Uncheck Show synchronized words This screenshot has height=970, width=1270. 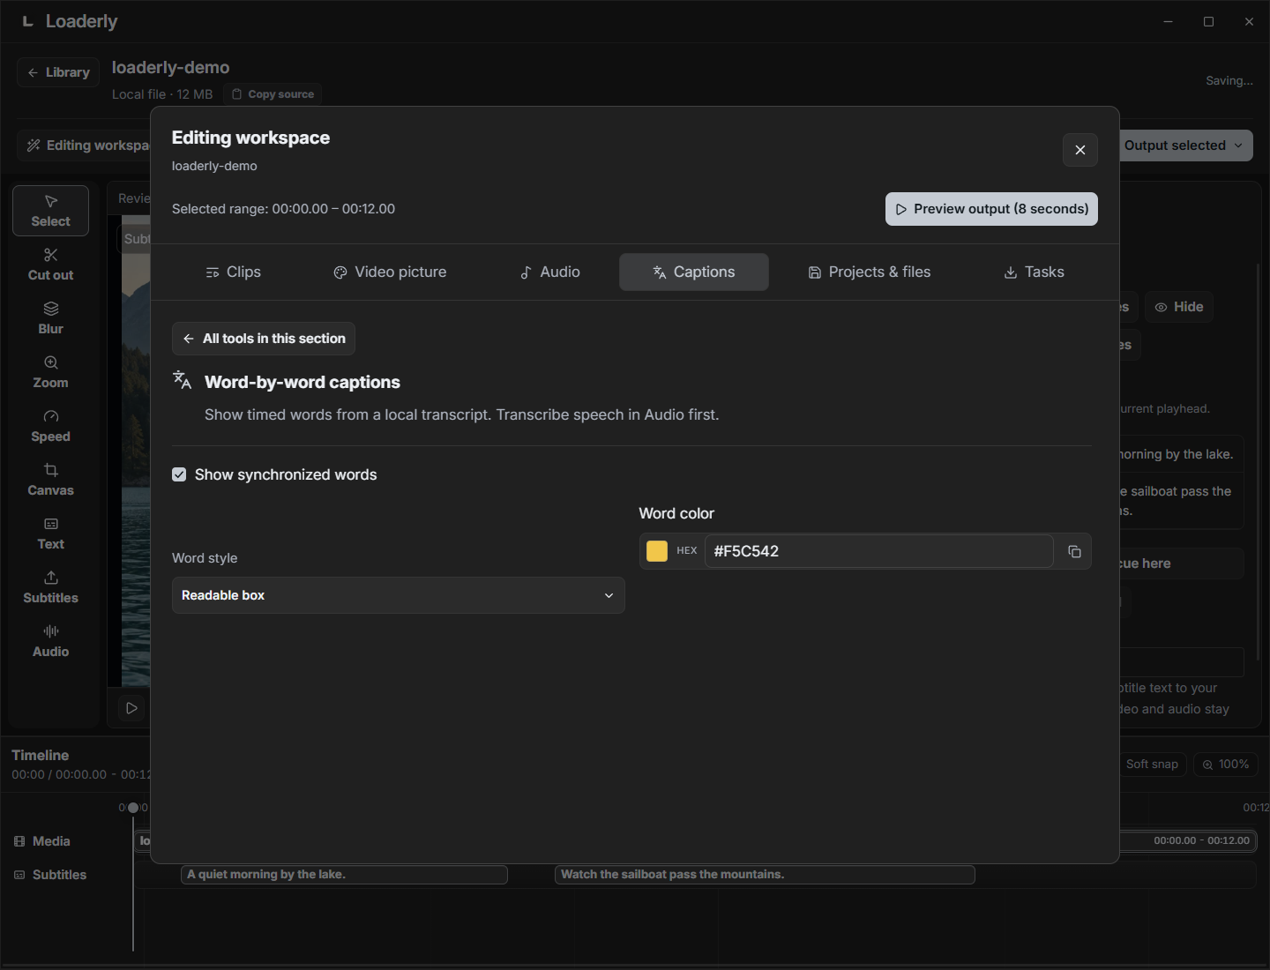tap(179, 474)
